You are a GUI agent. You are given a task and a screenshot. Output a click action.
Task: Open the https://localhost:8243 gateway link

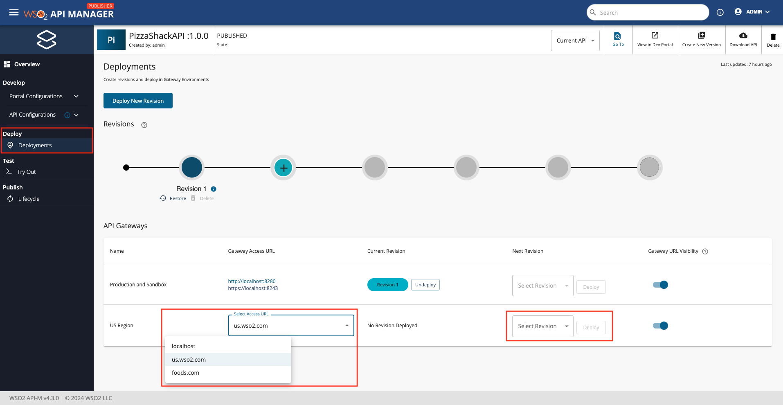point(253,288)
